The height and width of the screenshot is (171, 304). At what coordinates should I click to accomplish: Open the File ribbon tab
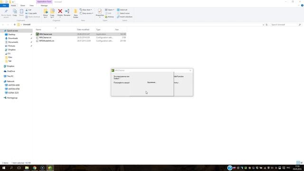pos(4,6)
